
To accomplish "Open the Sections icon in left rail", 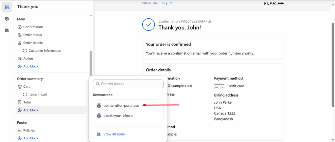I will pyautogui.click(x=7, y=7).
